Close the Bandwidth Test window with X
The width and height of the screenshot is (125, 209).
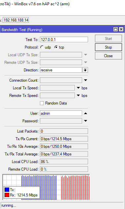[121, 29]
